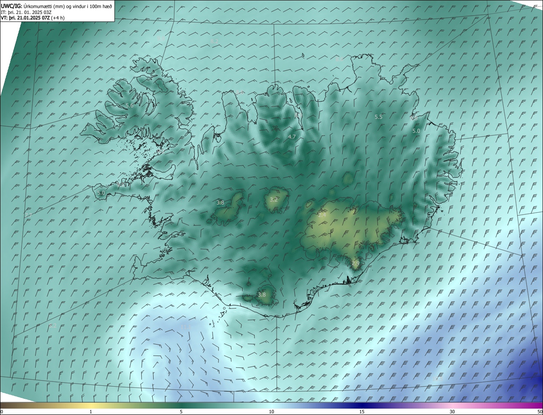
Task: Click the title 'Úrkomumætti (mm) og vindur í 100m hæð'
Action: tap(68, 6)
